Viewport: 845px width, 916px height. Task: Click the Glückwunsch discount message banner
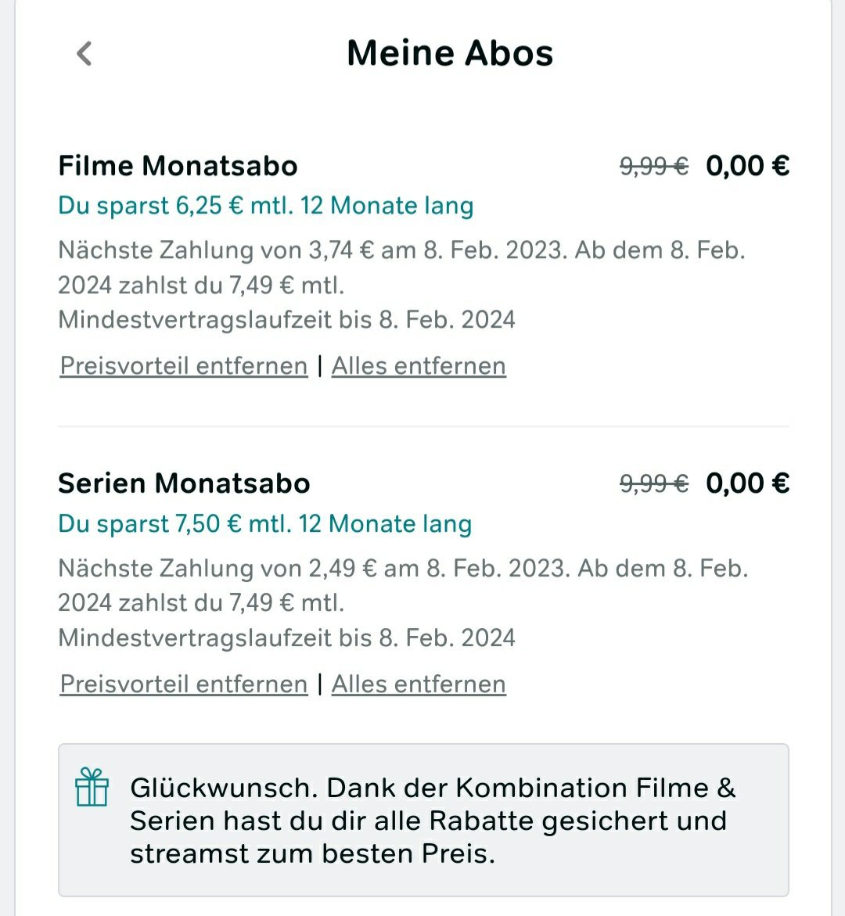click(x=423, y=821)
